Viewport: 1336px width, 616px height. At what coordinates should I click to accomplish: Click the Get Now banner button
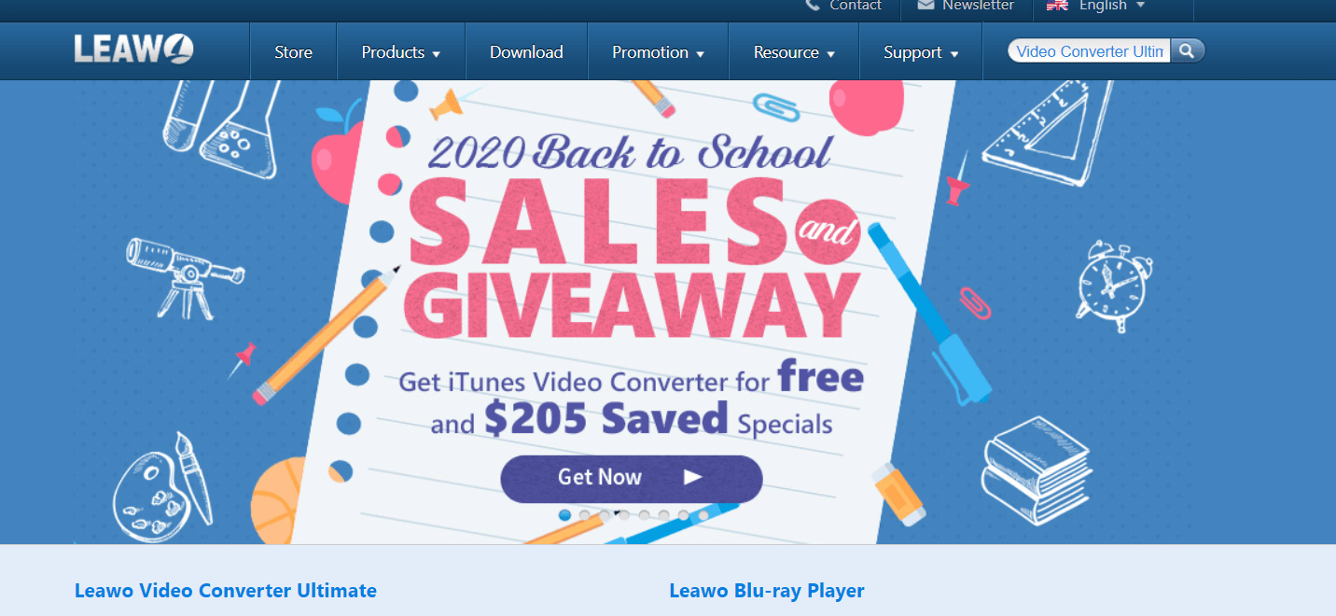coord(632,478)
